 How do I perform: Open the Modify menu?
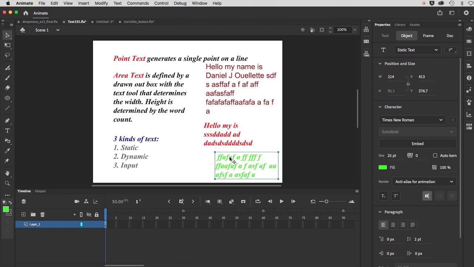[101, 3]
